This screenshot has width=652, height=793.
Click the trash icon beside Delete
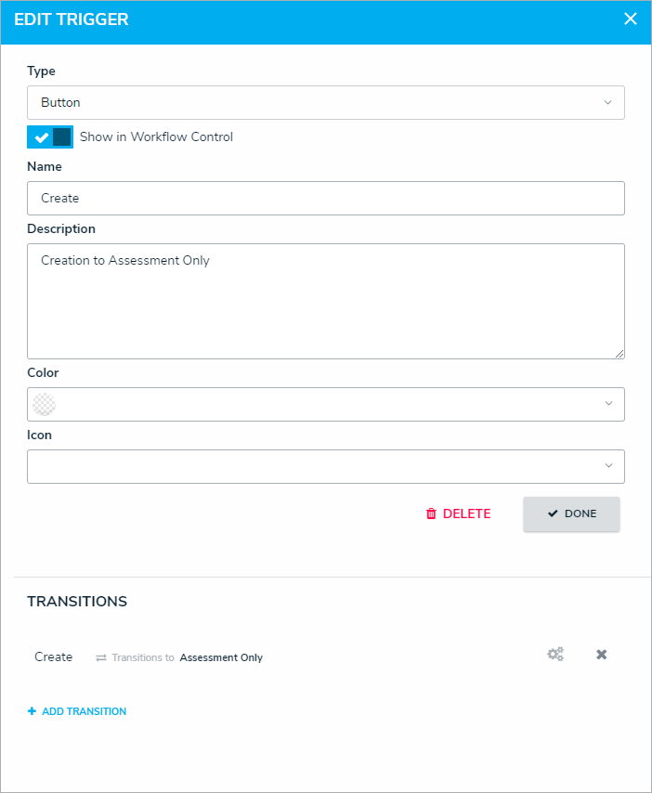click(x=431, y=513)
